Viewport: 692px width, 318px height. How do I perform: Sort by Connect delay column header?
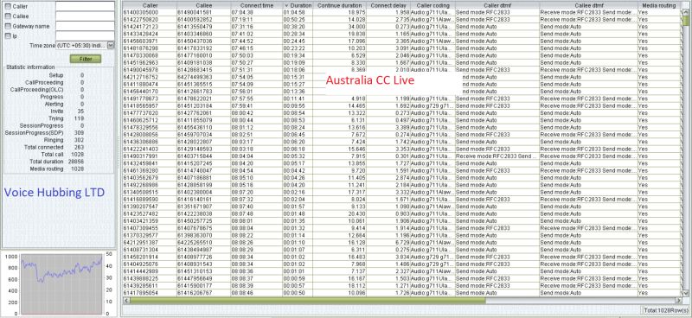[x=388, y=5]
